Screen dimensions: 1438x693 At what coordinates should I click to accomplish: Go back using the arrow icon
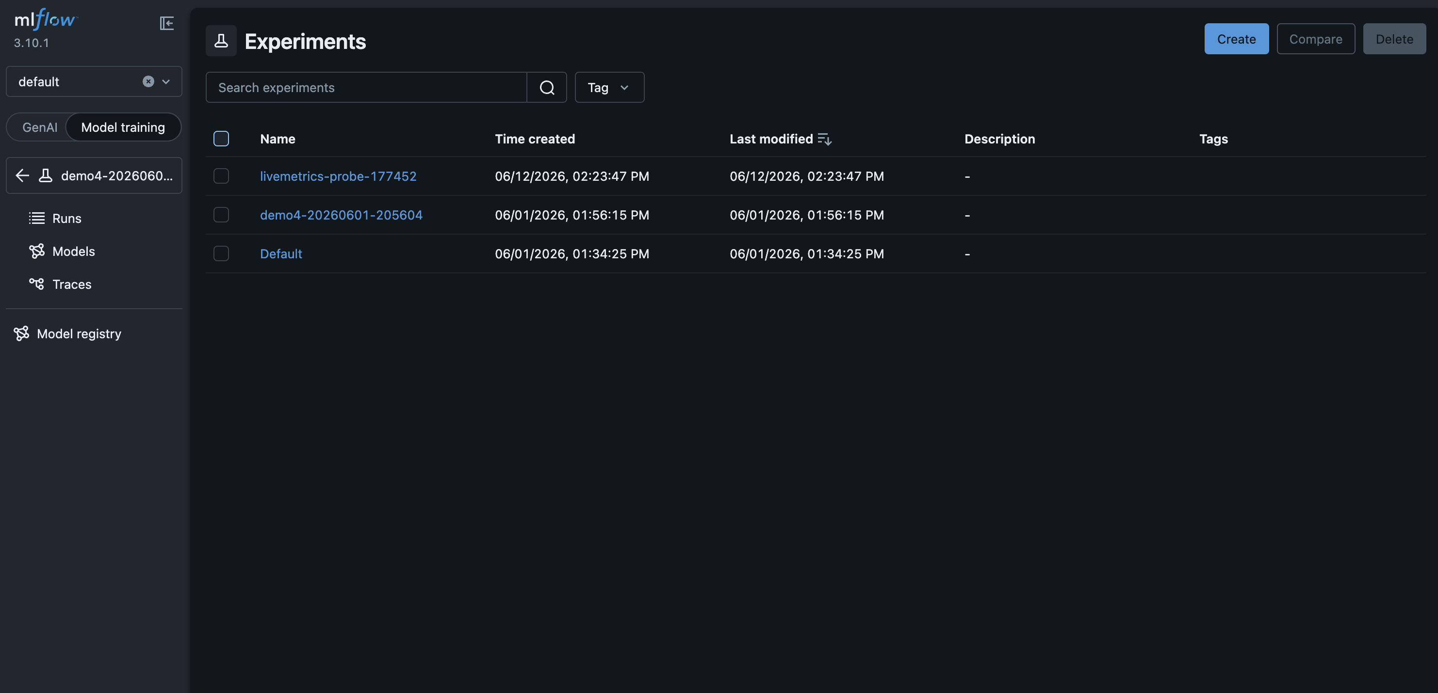coord(22,175)
